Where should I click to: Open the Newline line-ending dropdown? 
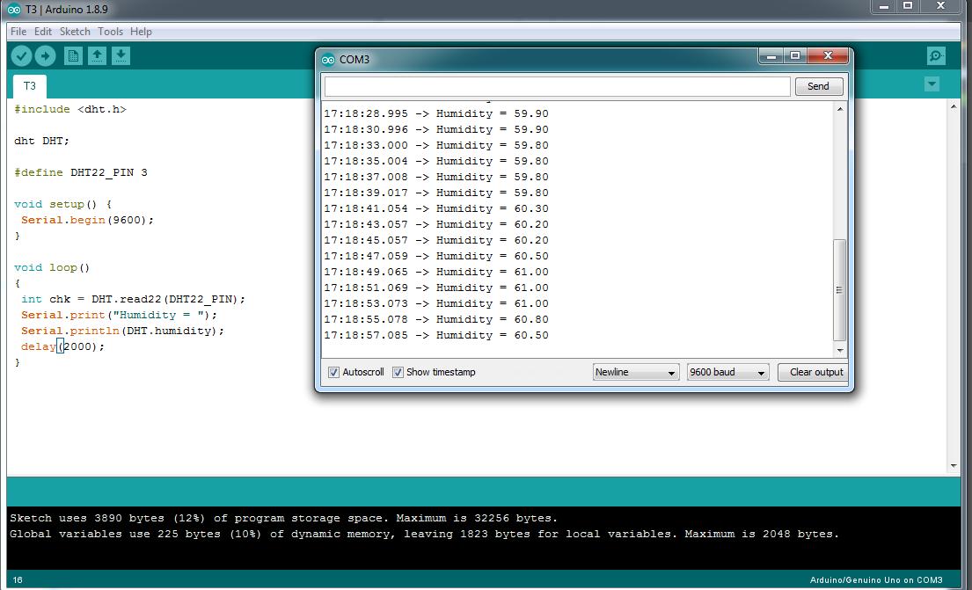point(635,373)
